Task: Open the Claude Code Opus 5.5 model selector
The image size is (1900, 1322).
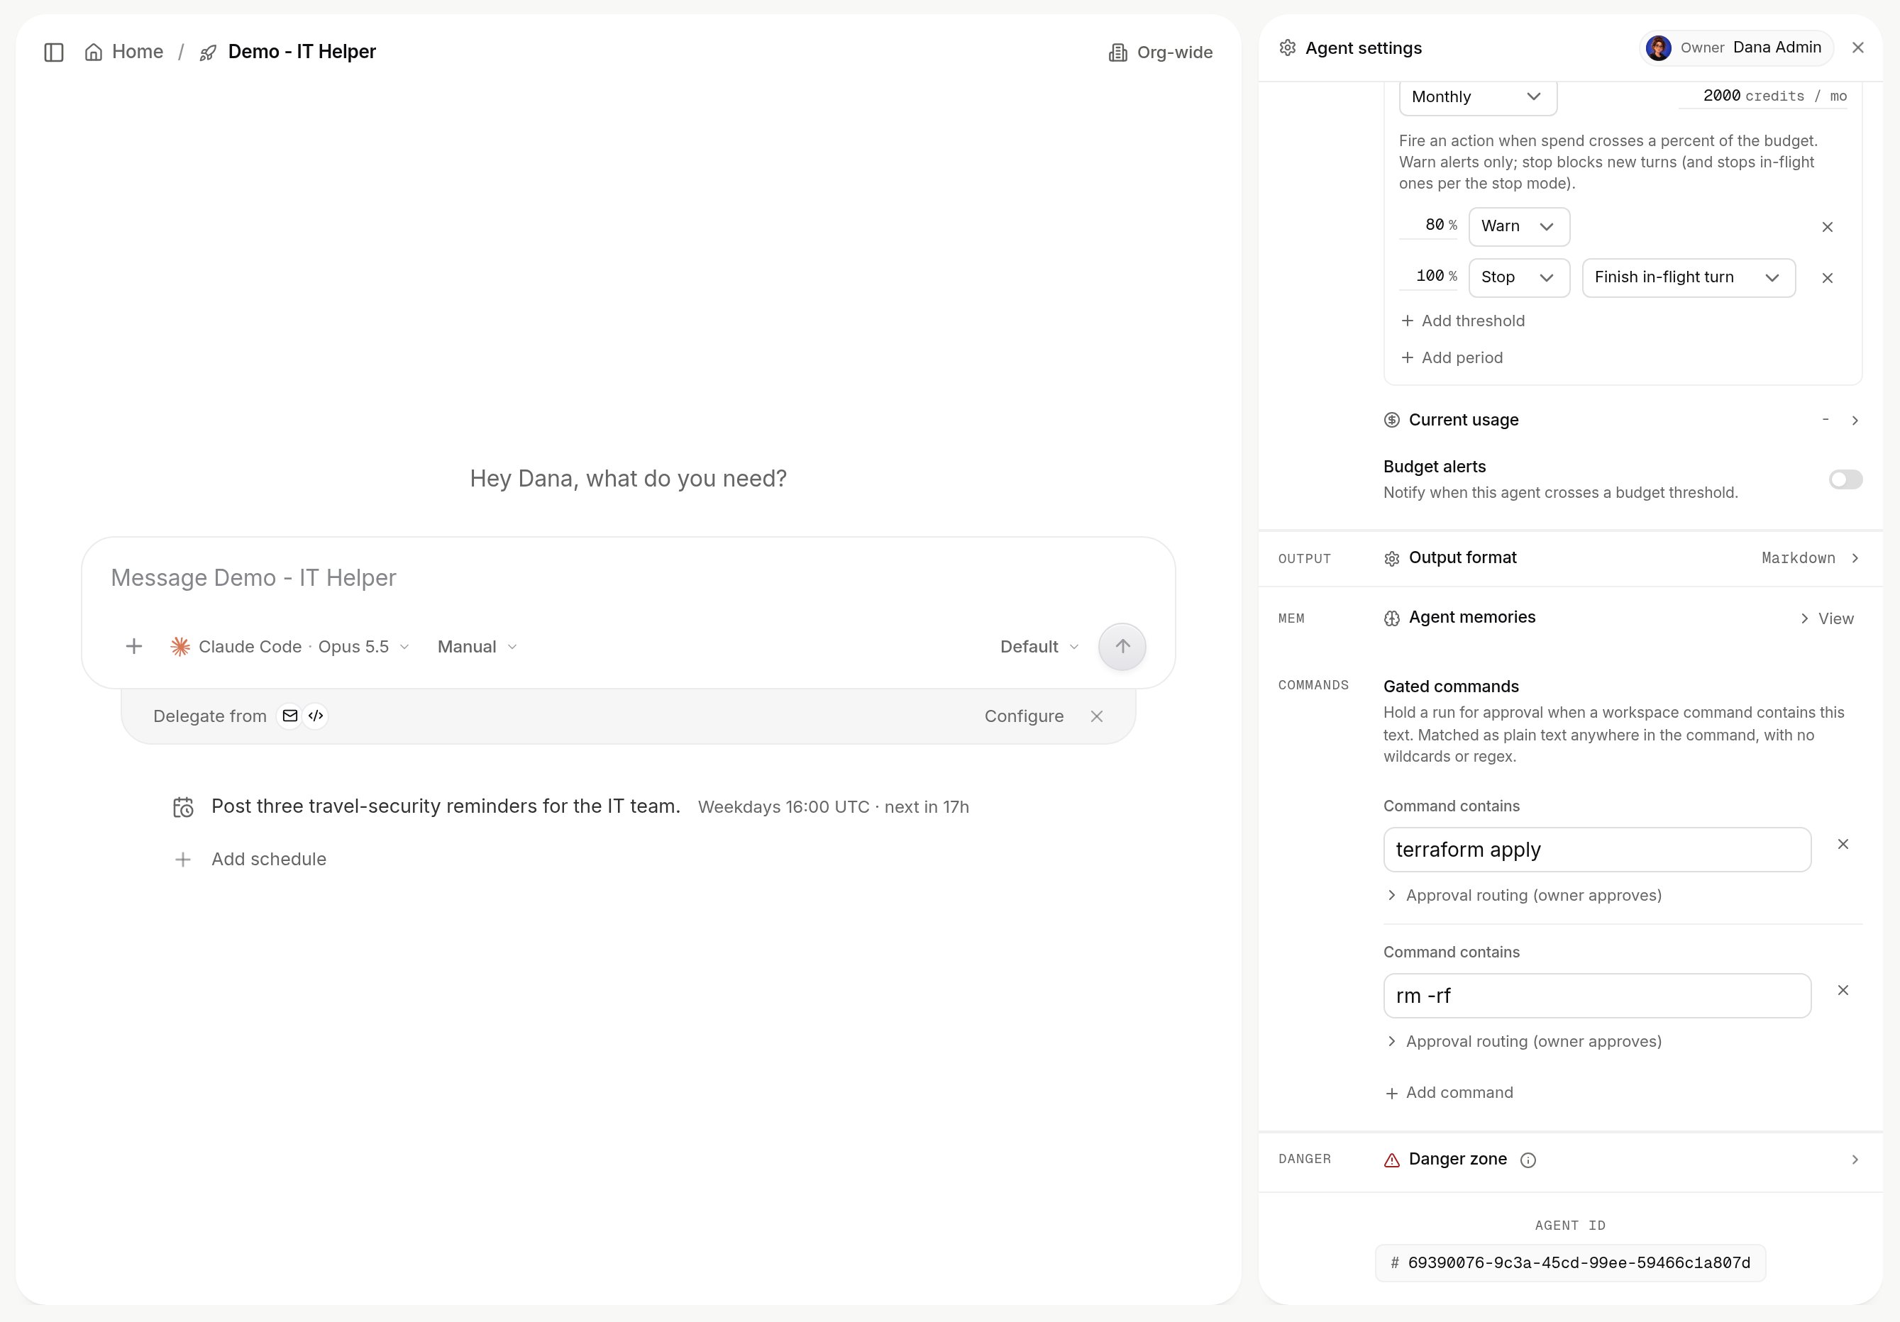Action: (x=289, y=647)
